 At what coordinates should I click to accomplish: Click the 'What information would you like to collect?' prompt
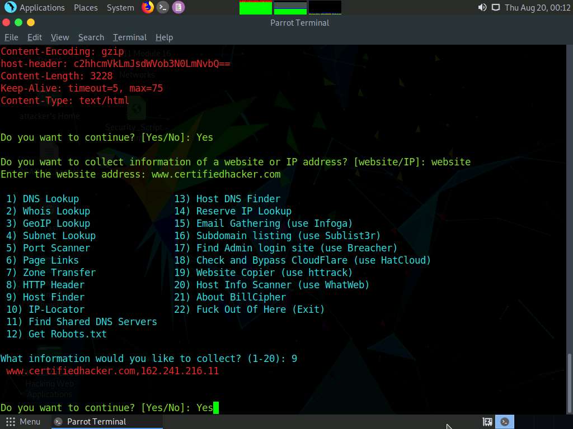(149, 359)
